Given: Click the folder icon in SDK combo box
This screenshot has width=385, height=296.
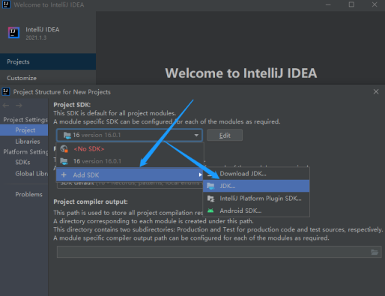Looking at the screenshot, I should coord(67,136).
